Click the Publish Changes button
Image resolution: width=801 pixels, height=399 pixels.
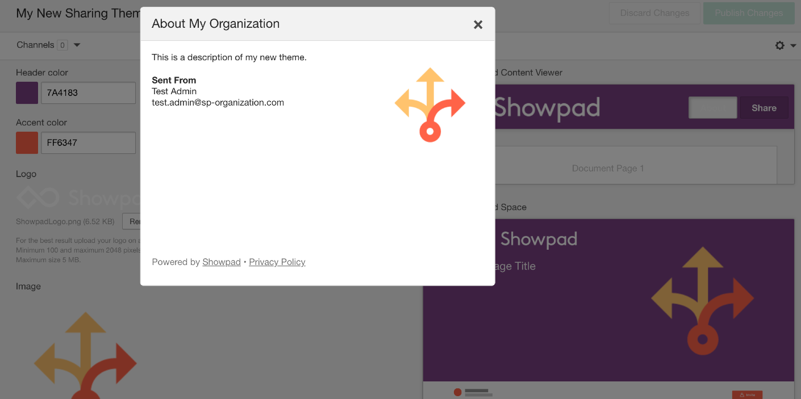point(749,13)
